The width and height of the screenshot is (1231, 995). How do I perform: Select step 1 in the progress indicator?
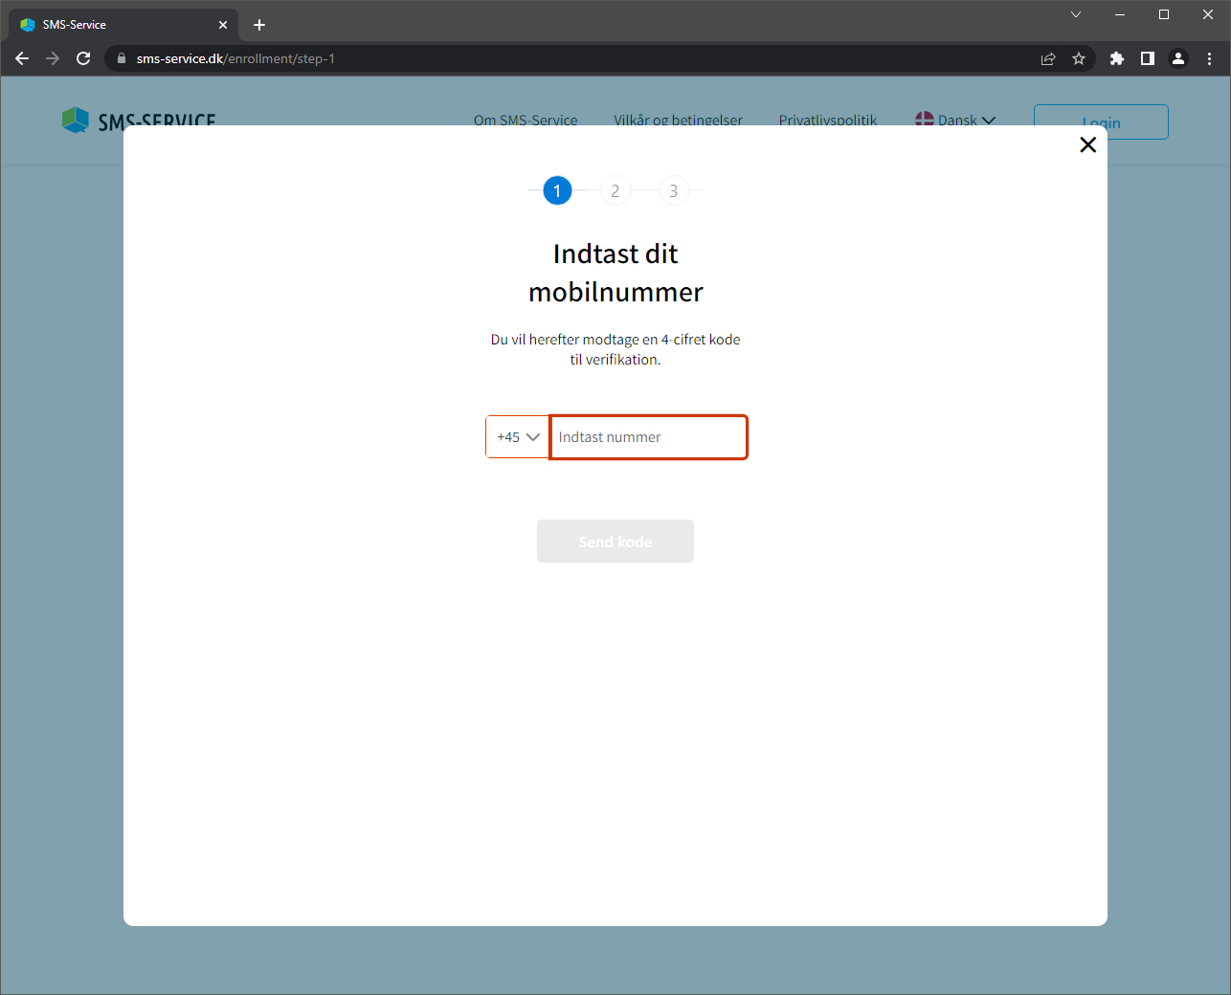tap(557, 190)
